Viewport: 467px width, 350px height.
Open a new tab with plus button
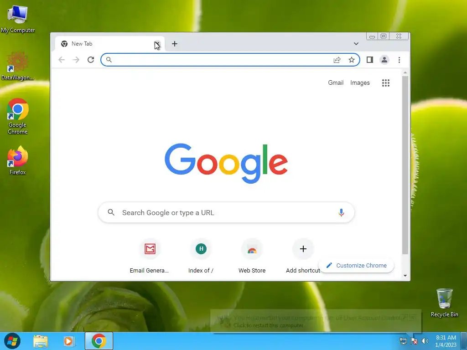point(175,44)
